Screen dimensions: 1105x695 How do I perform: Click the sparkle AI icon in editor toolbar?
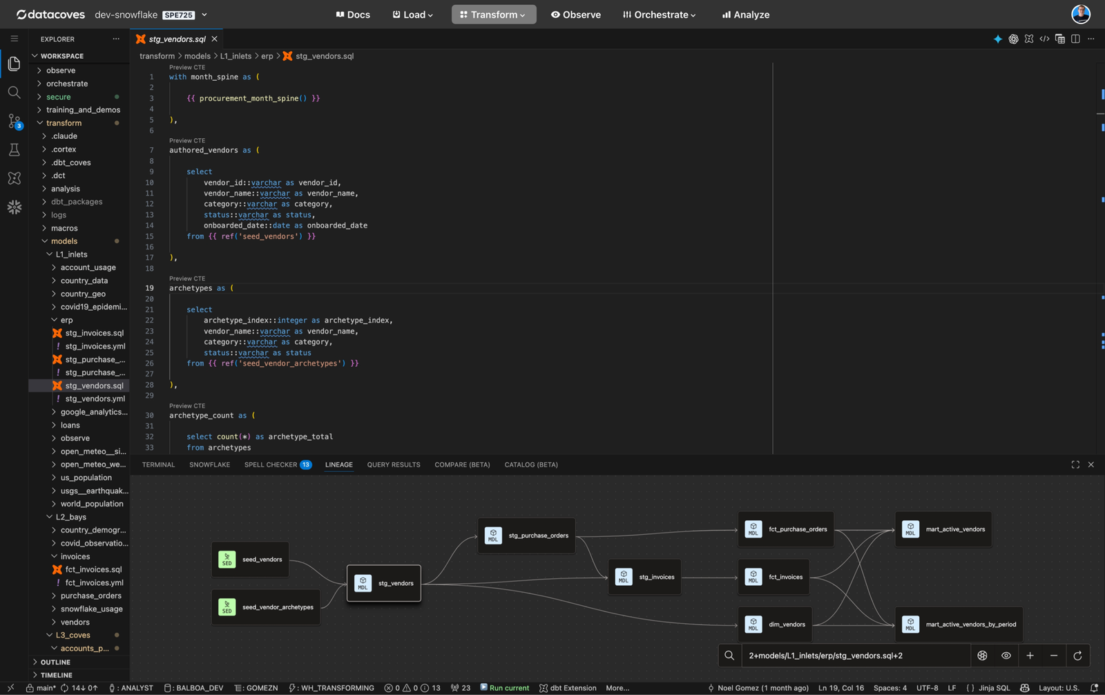[x=998, y=39]
